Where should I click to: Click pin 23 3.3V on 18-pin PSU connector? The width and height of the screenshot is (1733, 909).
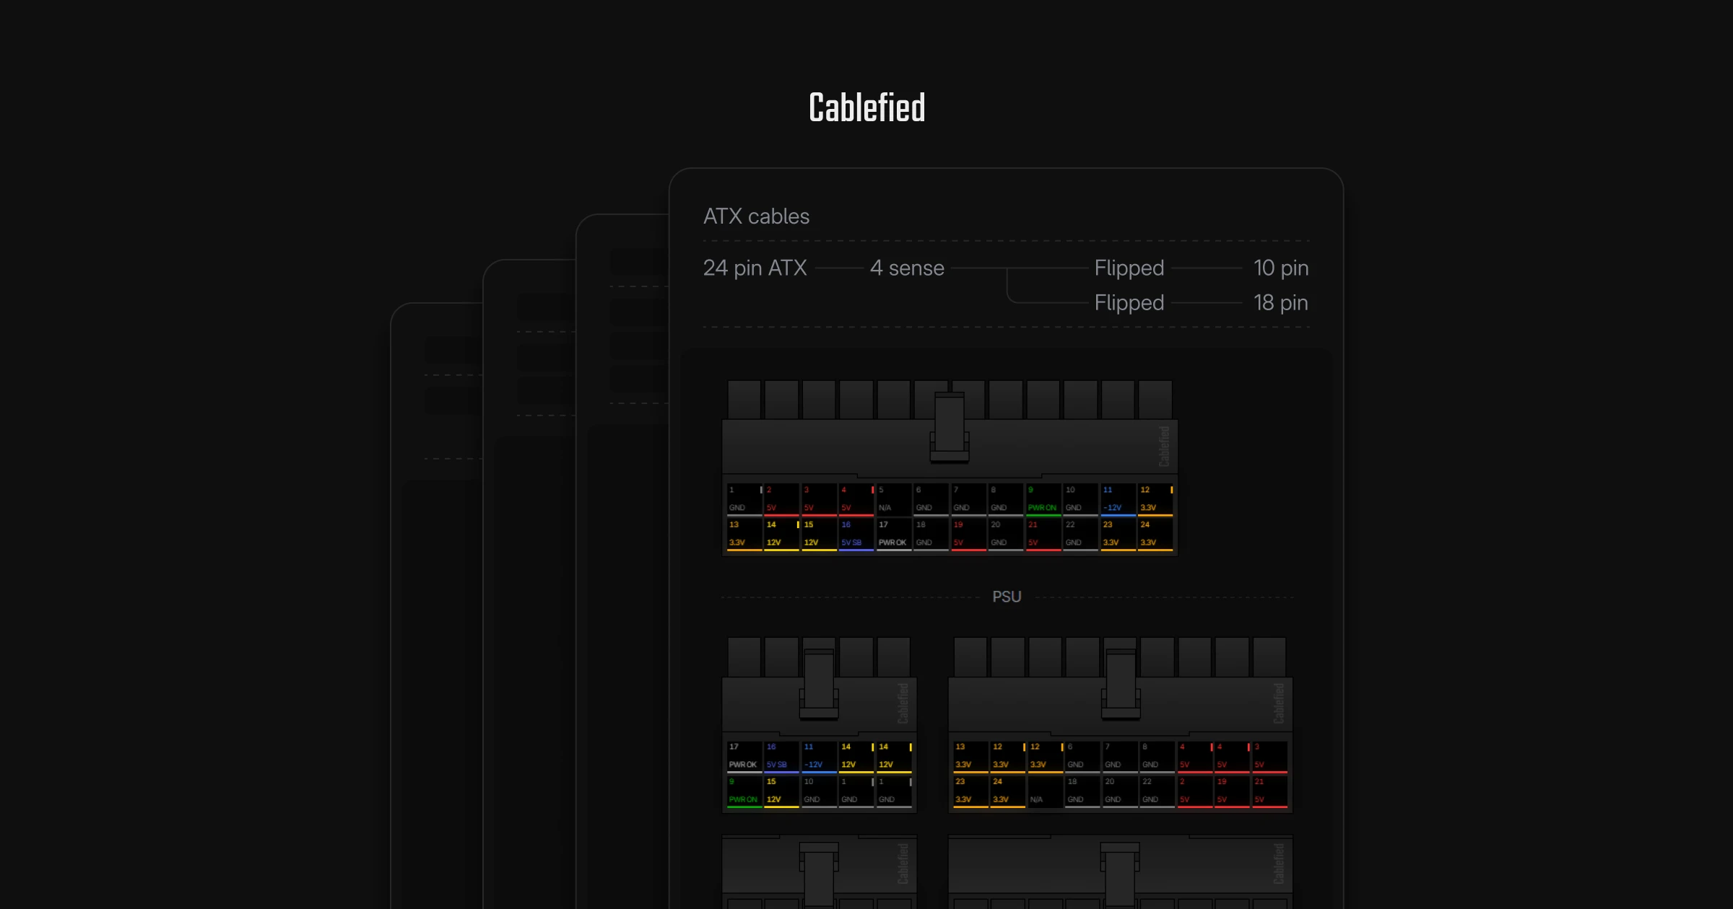tap(971, 791)
